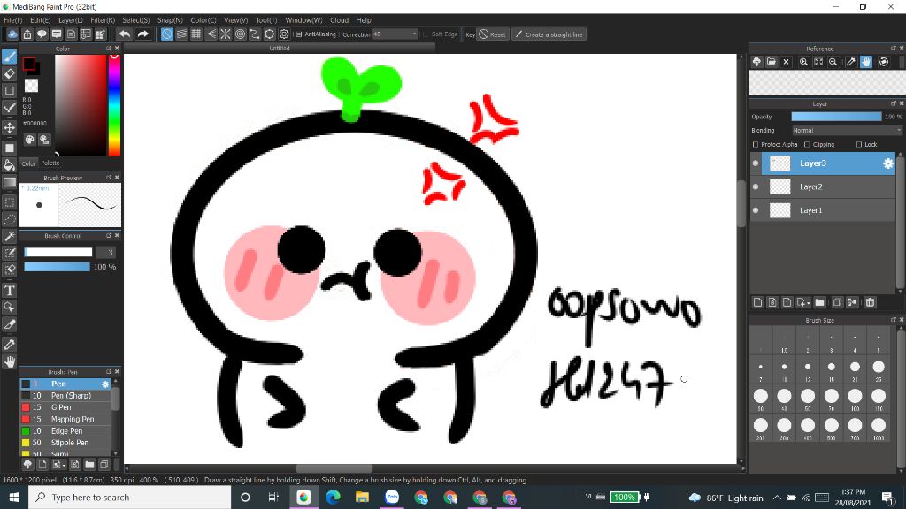Click the Undo arrow in the toolbar
The image size is (906, 509).
(124, 34)
